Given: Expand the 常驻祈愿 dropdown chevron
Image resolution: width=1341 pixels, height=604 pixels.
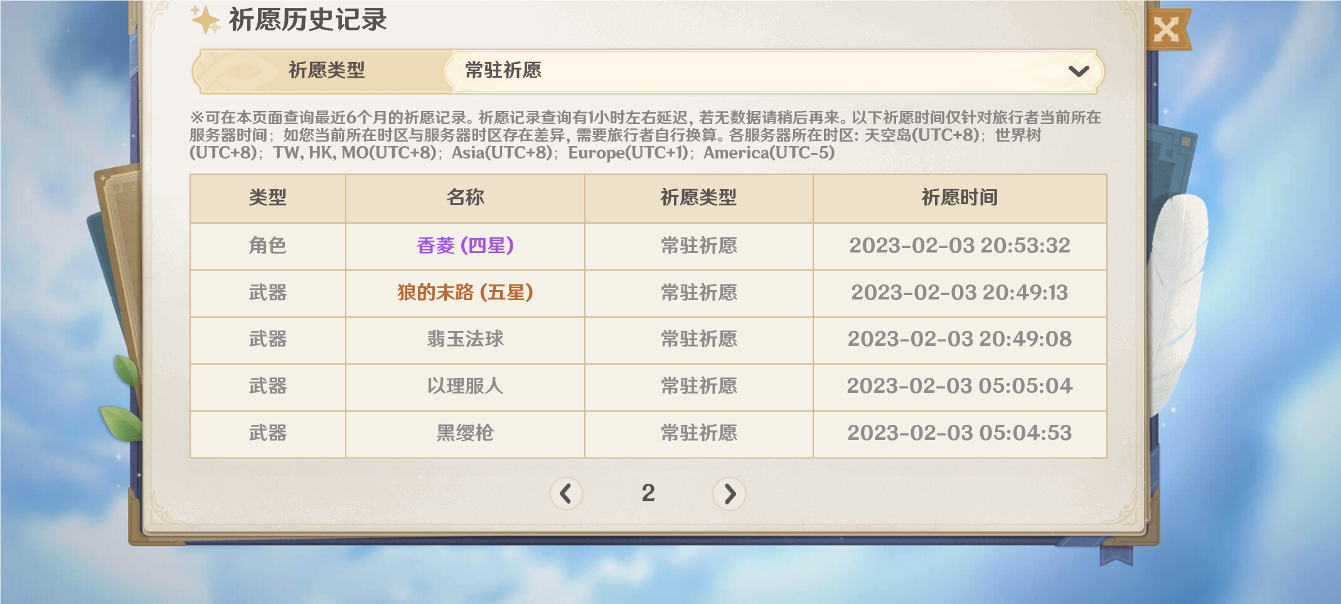Looking at the screenshot, I should 1078,71.
